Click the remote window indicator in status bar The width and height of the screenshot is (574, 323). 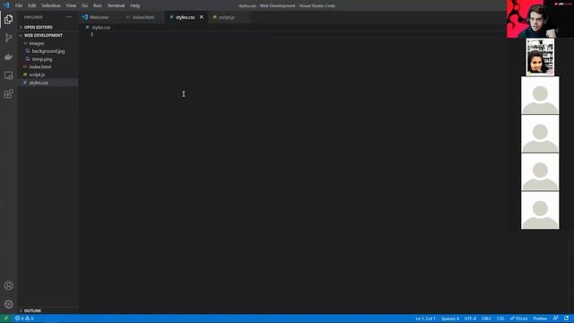(x=6, y=319)
